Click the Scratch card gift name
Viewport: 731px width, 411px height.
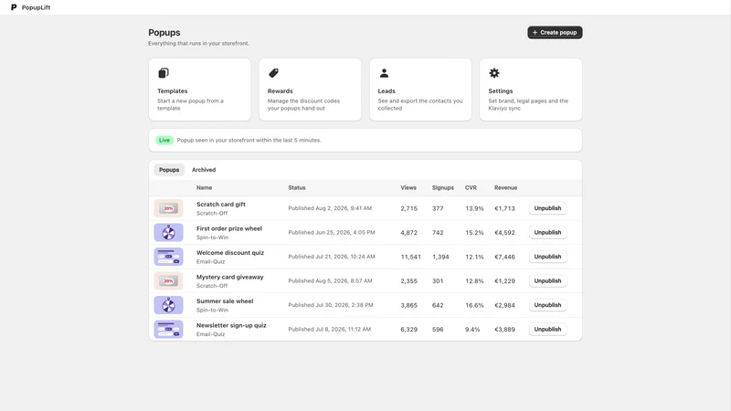pos(220,205)
